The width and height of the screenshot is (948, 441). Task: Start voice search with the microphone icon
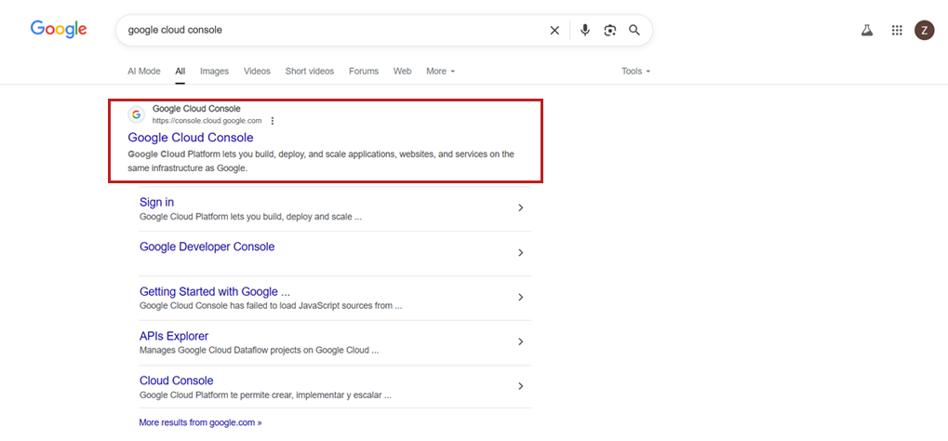pos(584,31)
